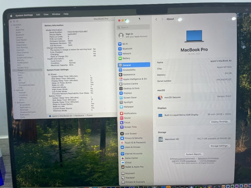Open Screen Time settings
The width and height of the screenshot is (251, 188).
(128, 127)
